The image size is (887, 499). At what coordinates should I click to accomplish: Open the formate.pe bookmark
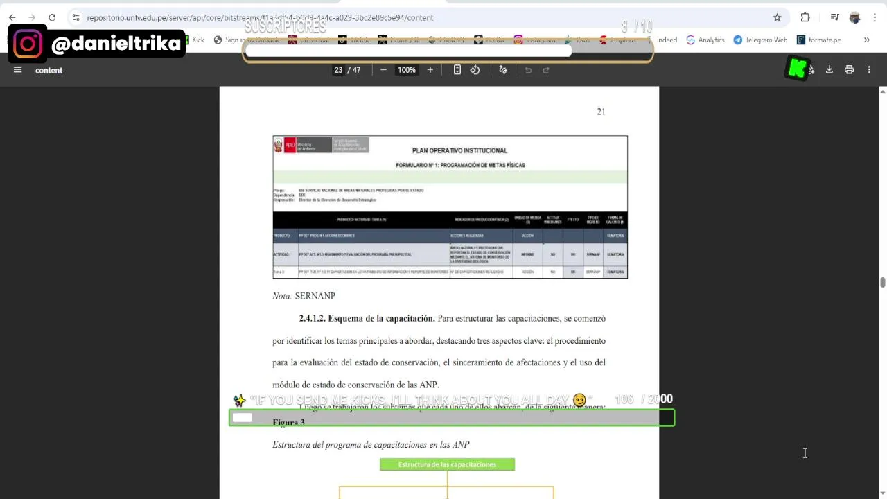tap(819, 40)
